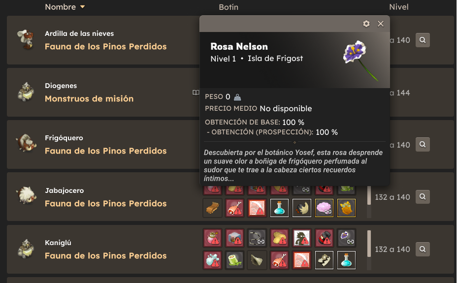Select golden fur pelt loot icon in Jabajocero row

346,208
